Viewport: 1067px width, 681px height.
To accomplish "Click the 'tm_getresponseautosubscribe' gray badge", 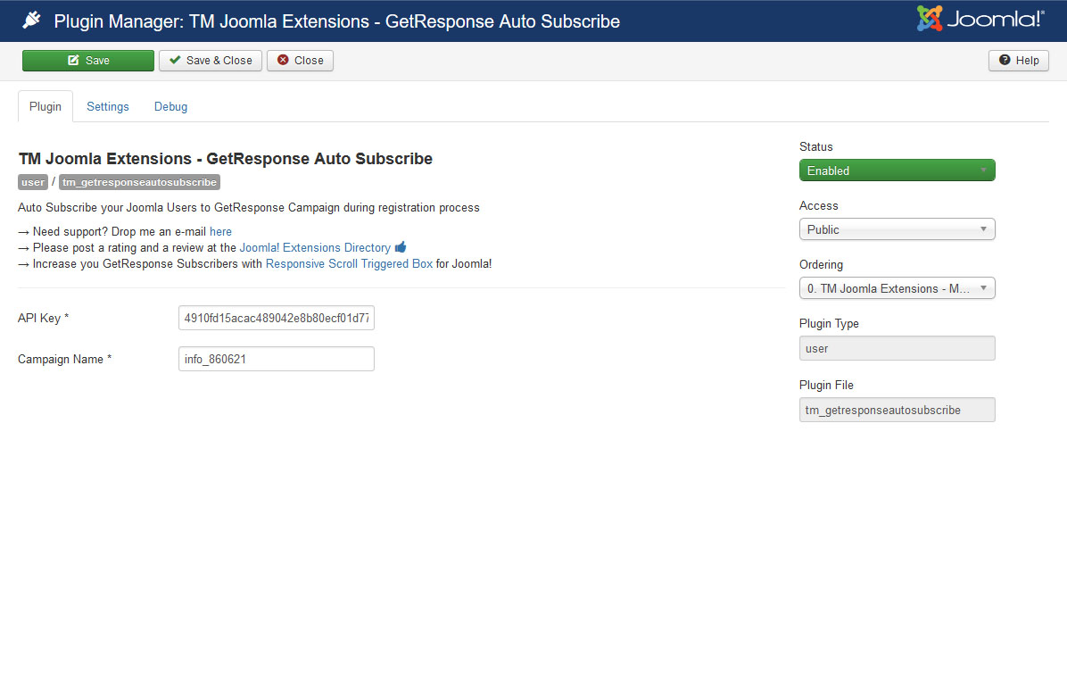I will point(139,182).
